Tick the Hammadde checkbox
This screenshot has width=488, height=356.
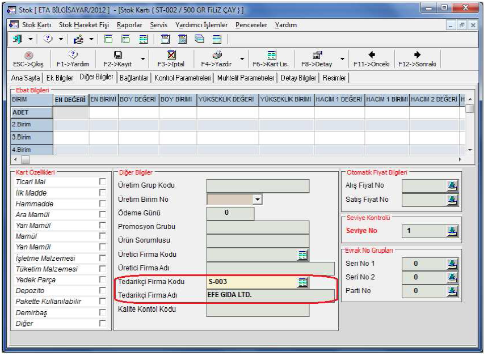pos(102,204)
